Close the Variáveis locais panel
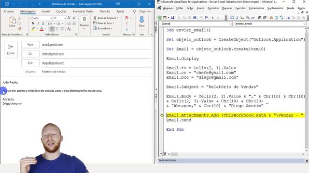Screen dimensions: 309x173 tap(307, 161)
